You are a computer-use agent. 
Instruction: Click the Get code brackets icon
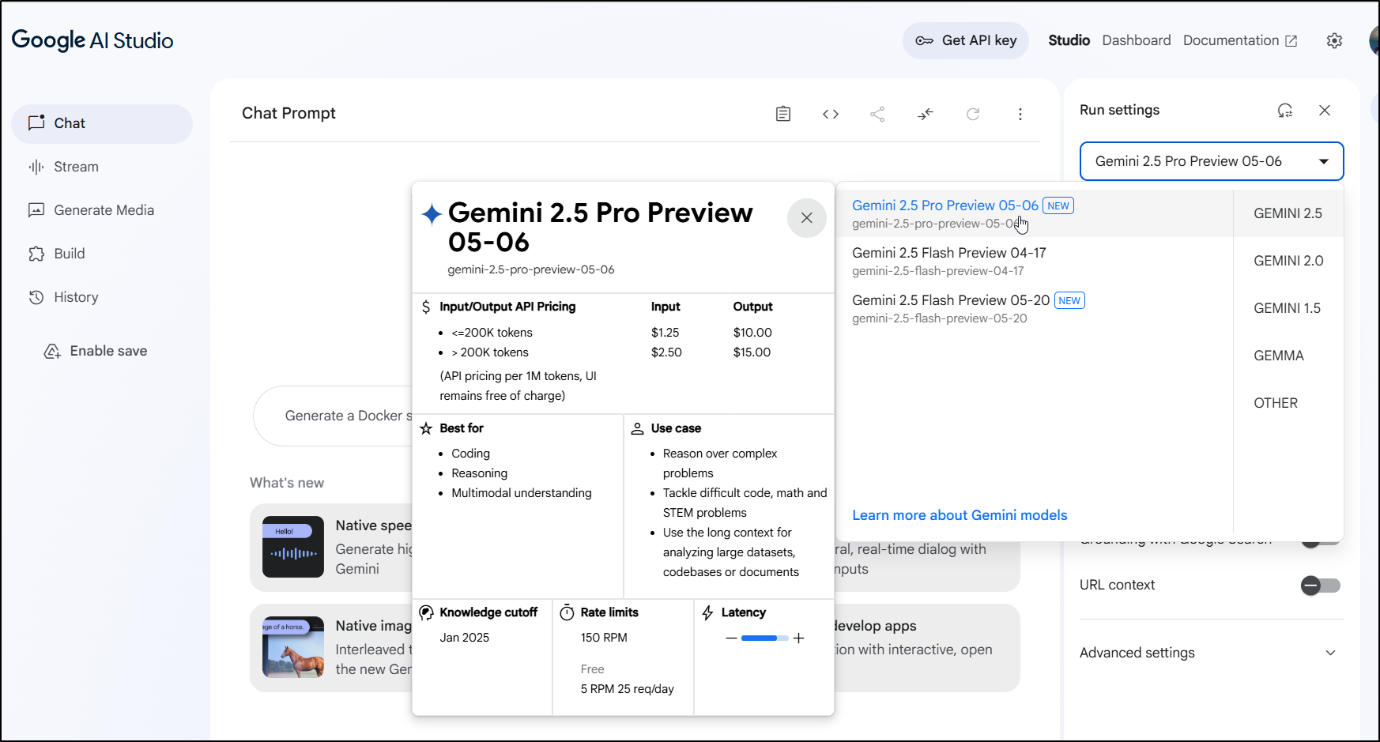[x=831, y=114]
